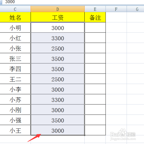Select the name cell 小明
Viewport: 144px width, 144px height.
(15, 28)
